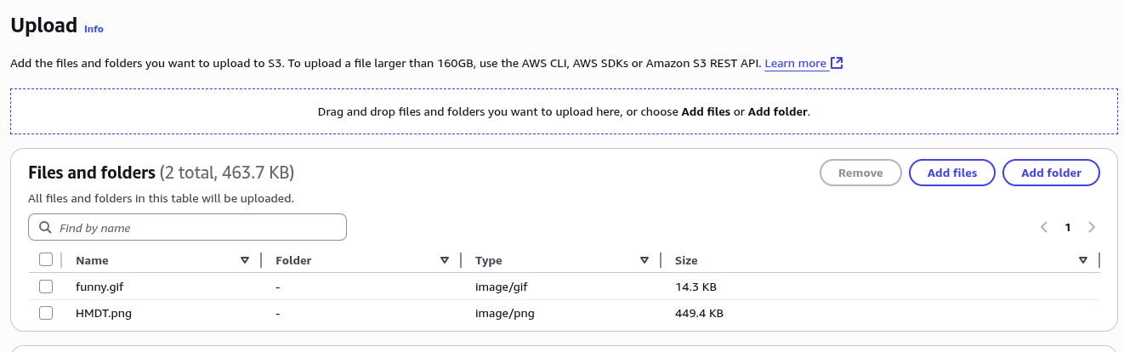Go to next page arrow
Image resolution: width=1124 pixels, height=352 pixels.
click(1092, 227)
